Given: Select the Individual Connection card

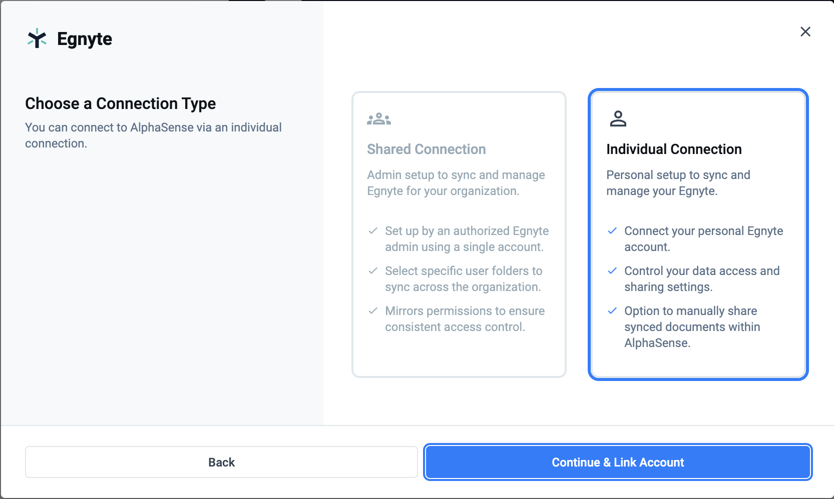Looking at the screenshot, I should [x=698, y=234].
